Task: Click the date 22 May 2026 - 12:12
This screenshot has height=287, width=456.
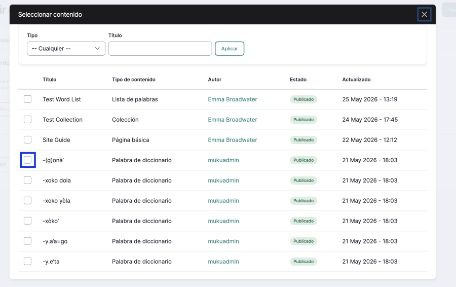Action: [370, 140]
